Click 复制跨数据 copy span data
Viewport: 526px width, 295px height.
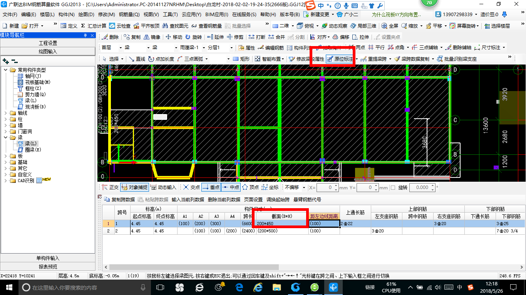tap(119, 199)
